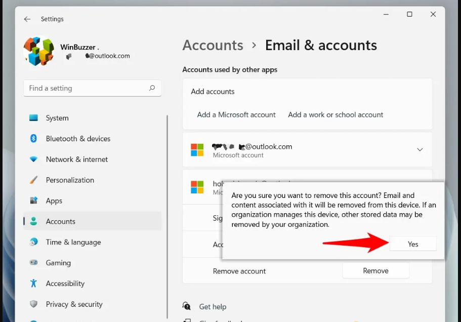Click Add a work or school account
The image size is (461, 322).
pyautogui.click(x=336, y=115)
